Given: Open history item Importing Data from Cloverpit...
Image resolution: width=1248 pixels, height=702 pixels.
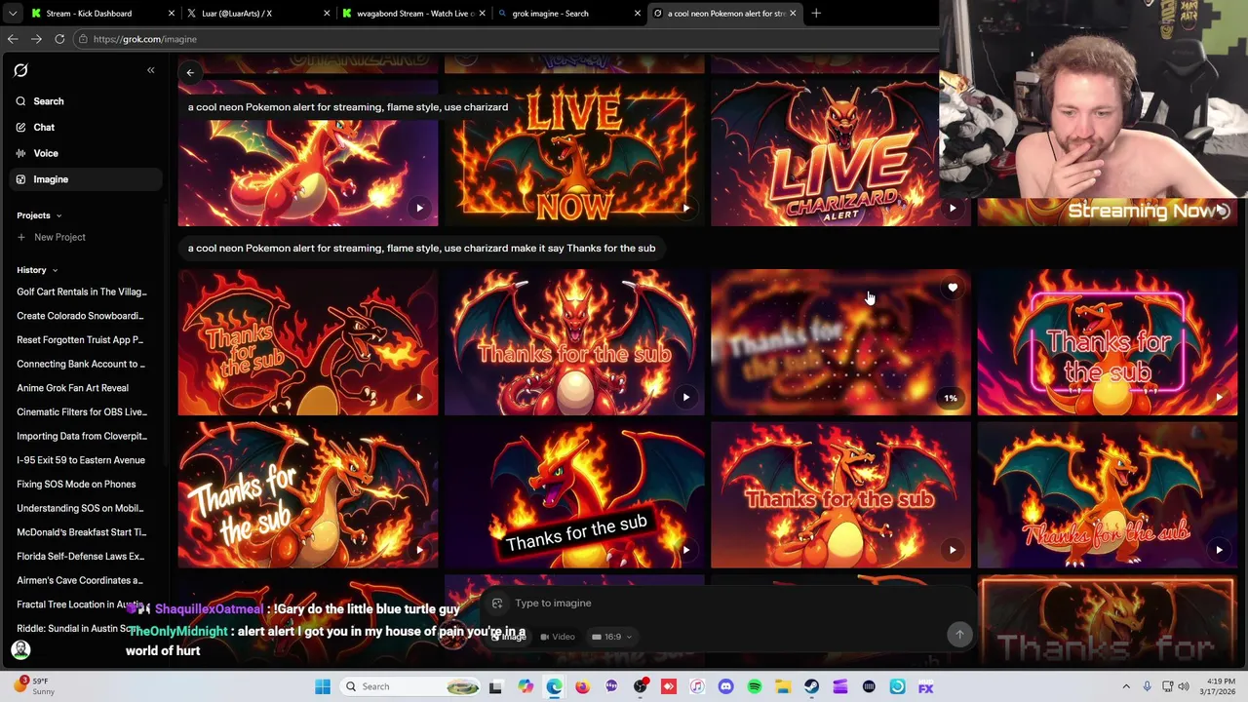Looking at the screenshot, I should 81,436.
